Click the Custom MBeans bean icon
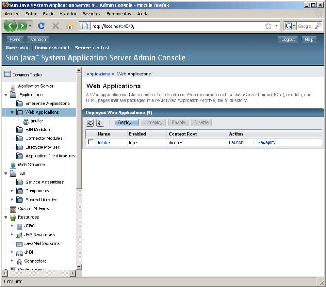Viewport: 326px width, 287px height. (x=13, y=209)
